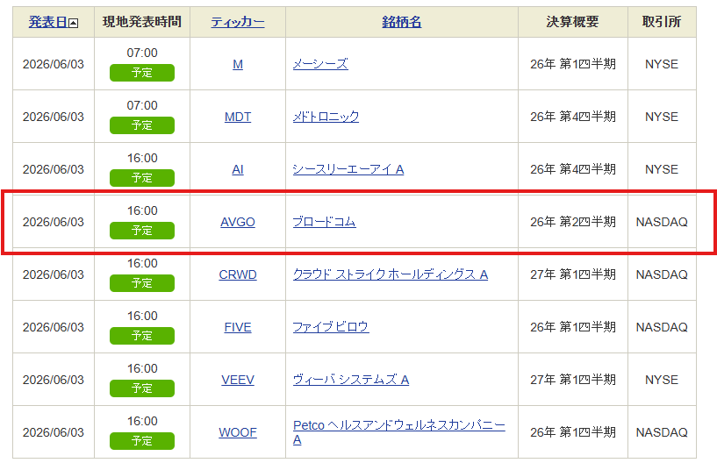Open ticker WOOF link
This screenshot has width=717, height=470.
coord(238,431)
